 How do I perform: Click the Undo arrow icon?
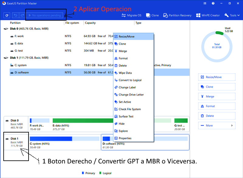[15, 15]
